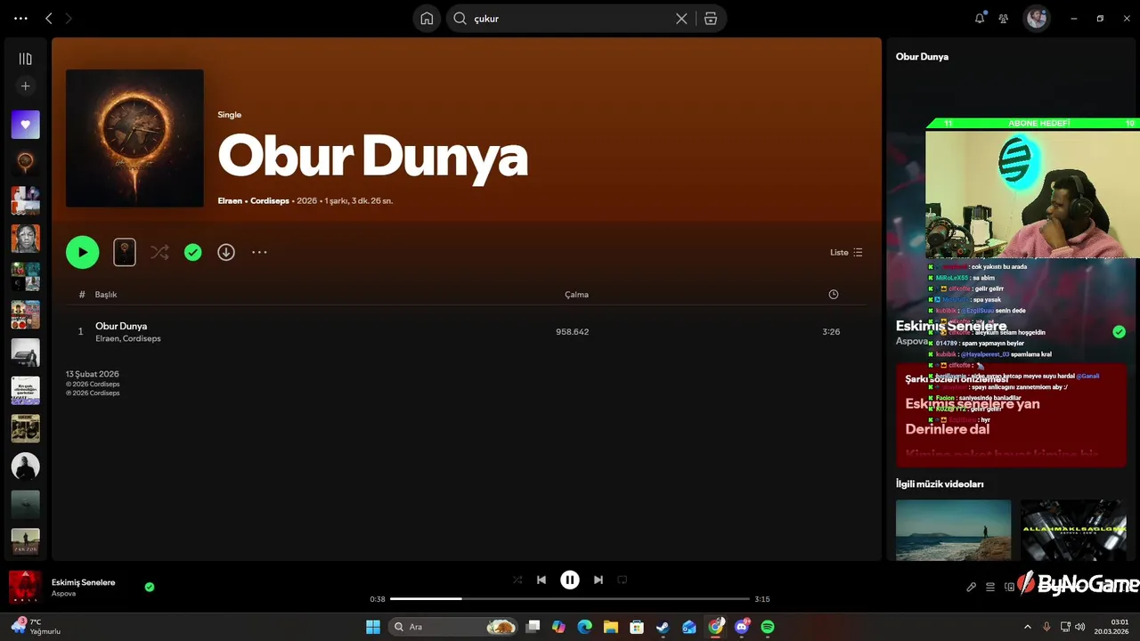Open the lyrics preview card 'Derinlere dal'
The width and height of the screenshot is (1140, 641).
[1011, 414]
